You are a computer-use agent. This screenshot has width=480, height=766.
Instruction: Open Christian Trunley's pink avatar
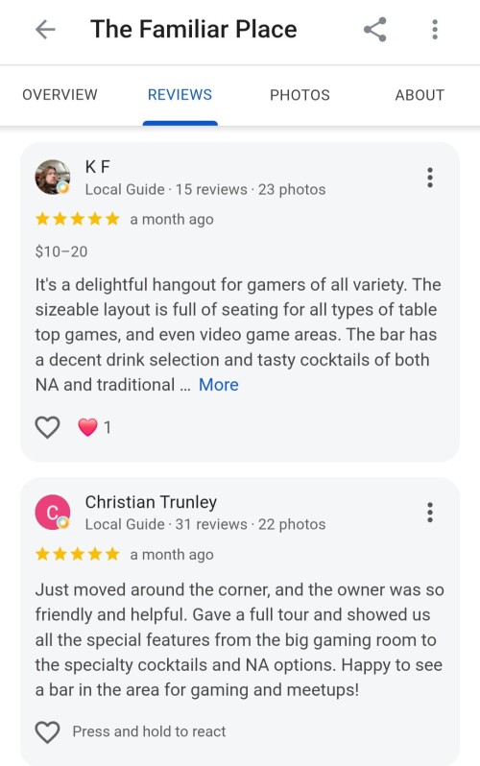52,512
